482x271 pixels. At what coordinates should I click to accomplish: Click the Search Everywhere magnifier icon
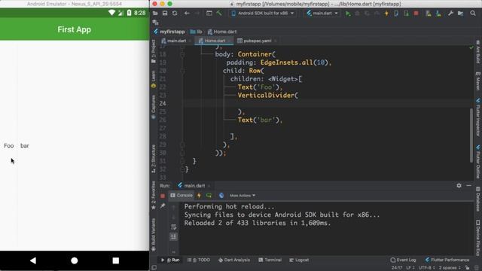click(473, 14)
